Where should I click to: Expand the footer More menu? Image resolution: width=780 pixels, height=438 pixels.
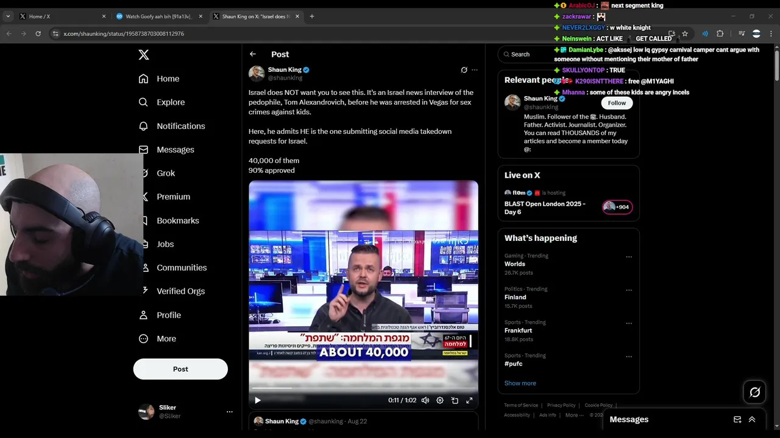coord(574,415)
